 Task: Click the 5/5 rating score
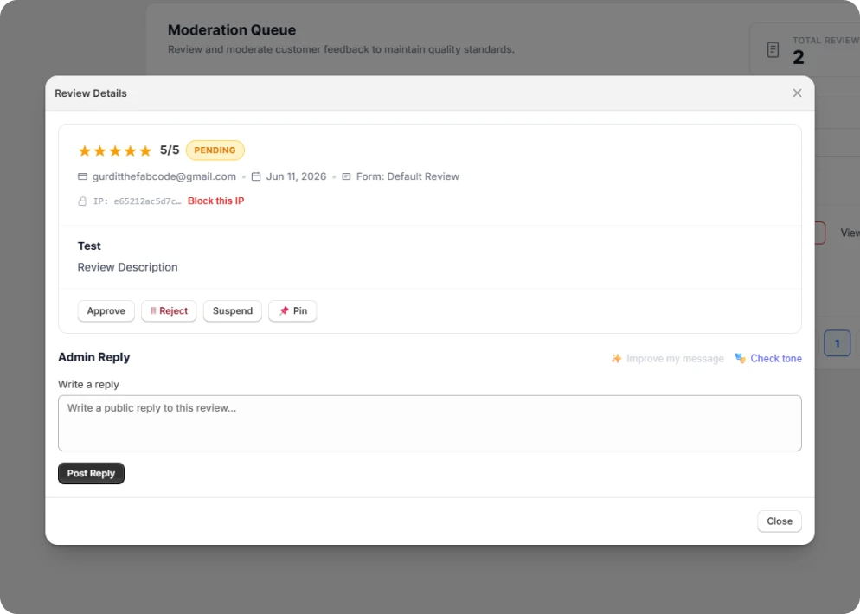170,150
